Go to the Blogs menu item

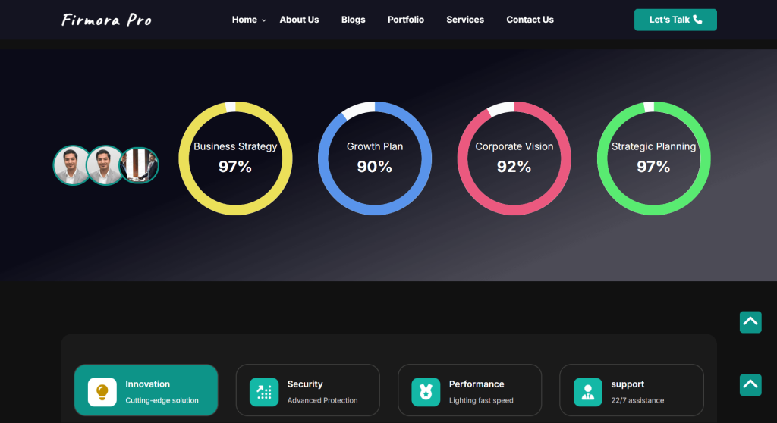tap(353, 20)
